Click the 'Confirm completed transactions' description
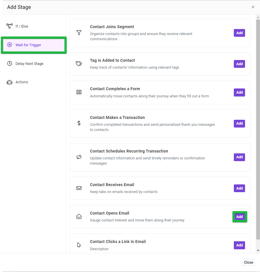 (x=152, y=127)
